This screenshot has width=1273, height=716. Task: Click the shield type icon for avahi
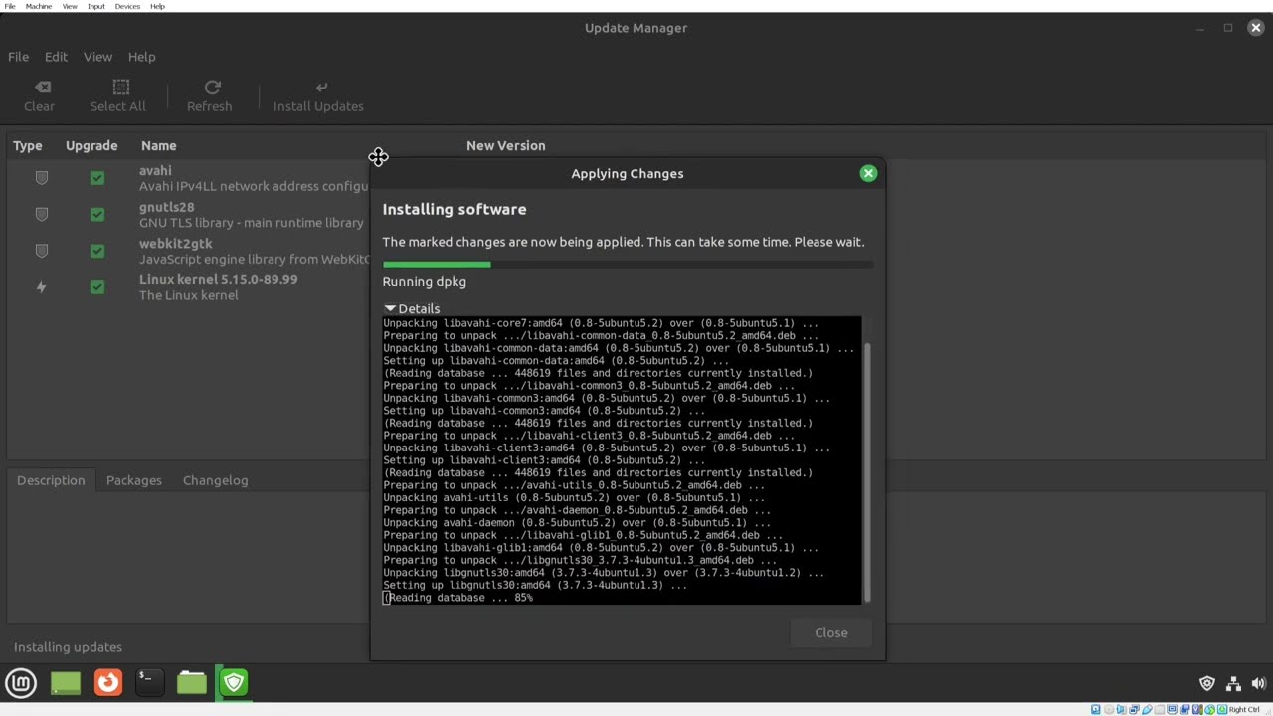[x=42, y=178]
